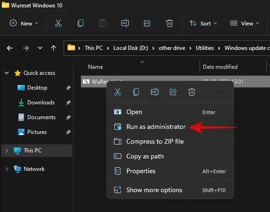
Task: Select Network in the sidebar
Action: 34,169
